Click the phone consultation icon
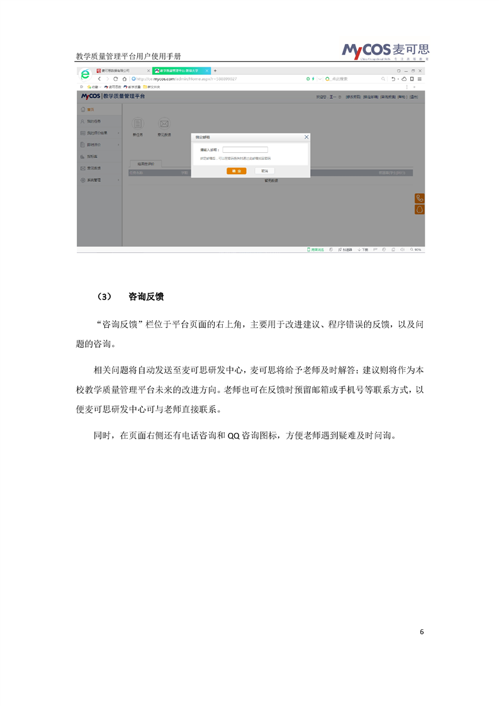Image resolution: width=499 pixels, height=706 pixels. coord(420,198)
